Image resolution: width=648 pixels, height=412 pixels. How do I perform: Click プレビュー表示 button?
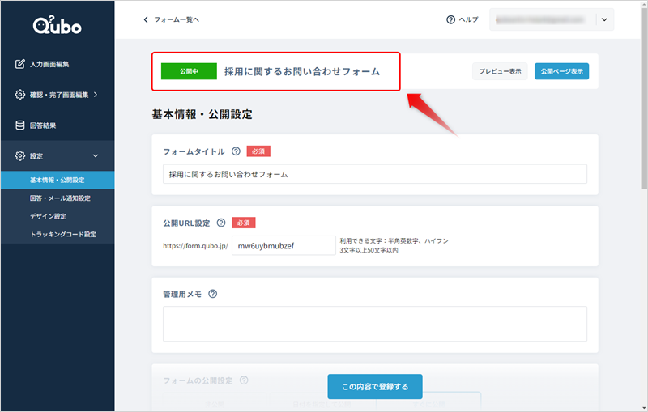click(500, 71)
